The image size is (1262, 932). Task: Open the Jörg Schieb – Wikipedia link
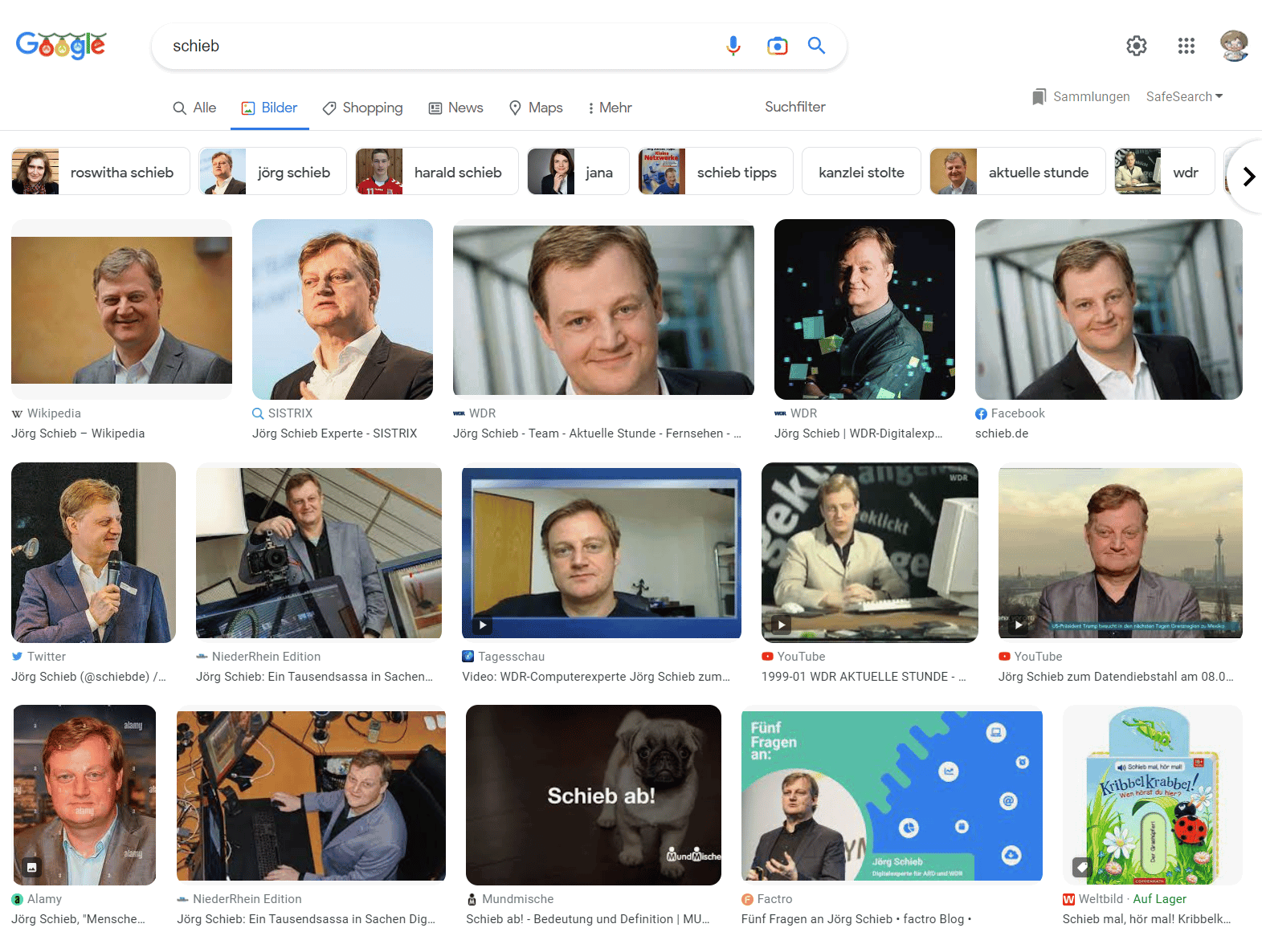tap(78, 433)
